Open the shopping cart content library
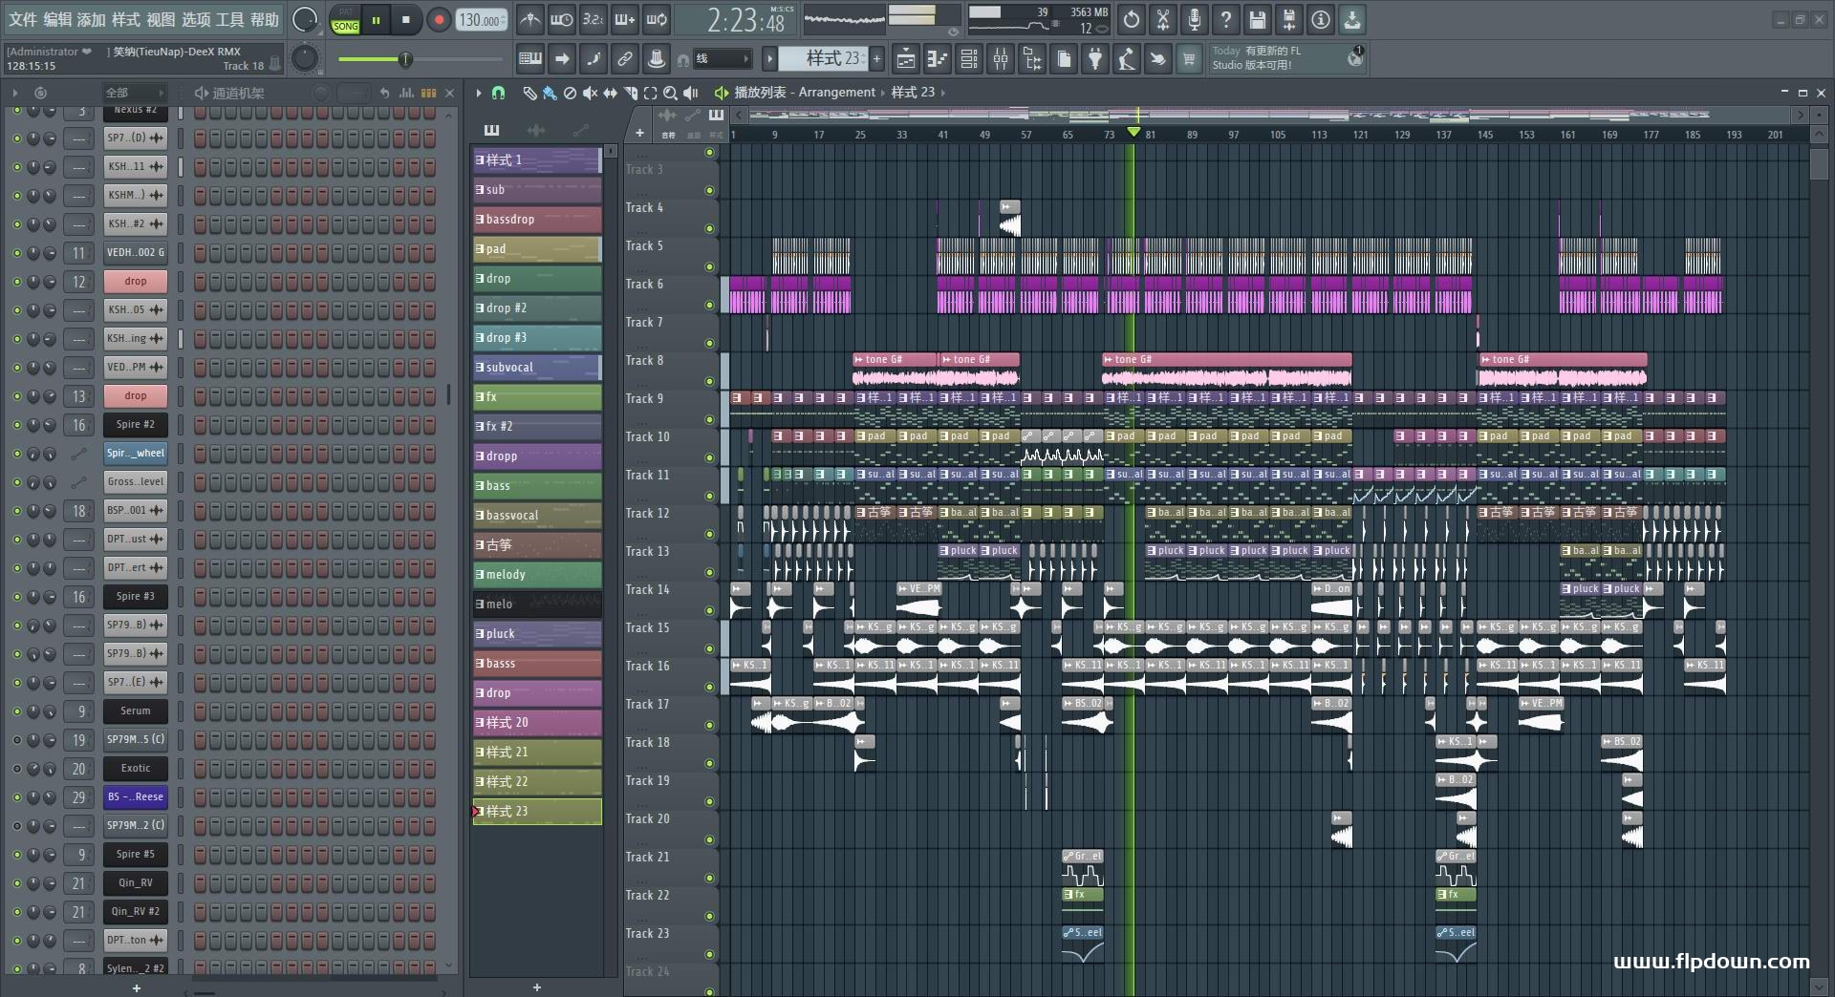Screen dimensions: 1835x997 click(1188, 59)
